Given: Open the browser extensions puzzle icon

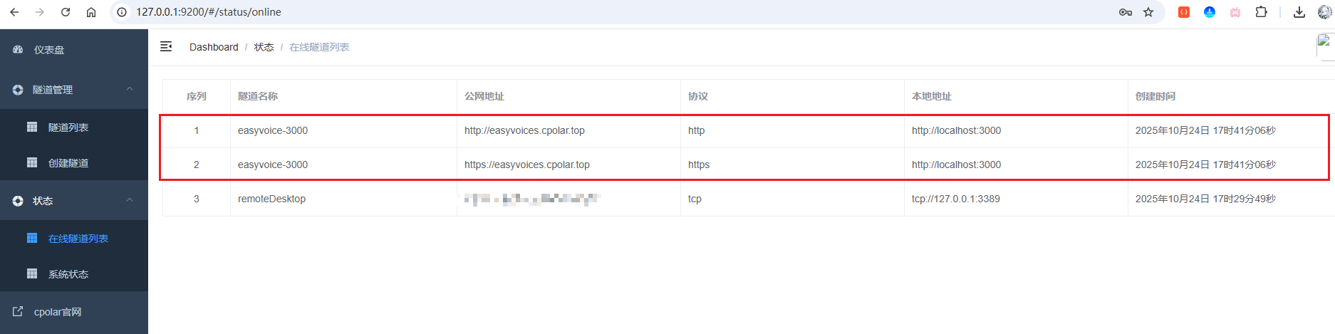Looking at the screenshot, I should [1261, 12].
